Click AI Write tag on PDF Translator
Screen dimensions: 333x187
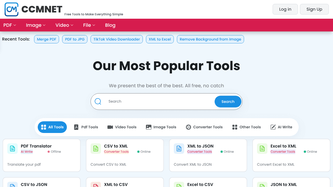(27, 152)
